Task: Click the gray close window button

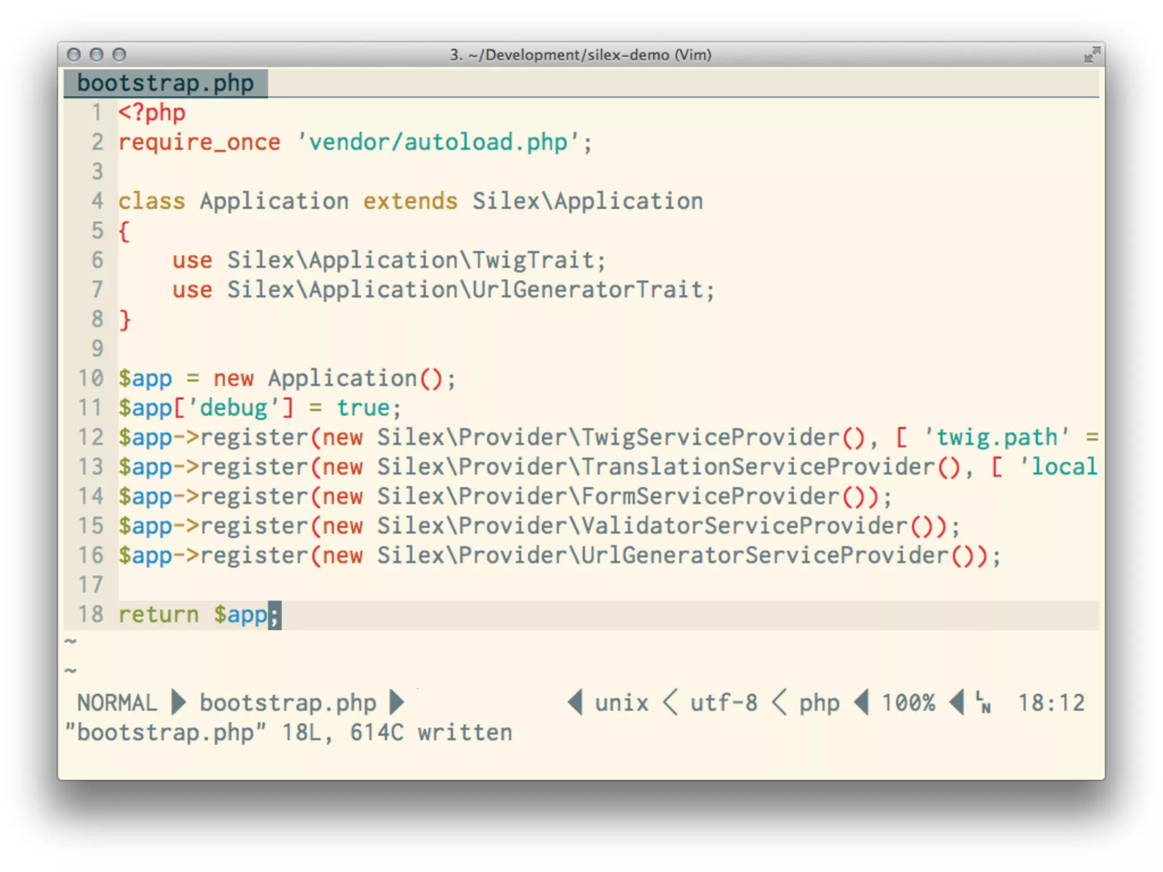Action: click(x=74, y=54)
